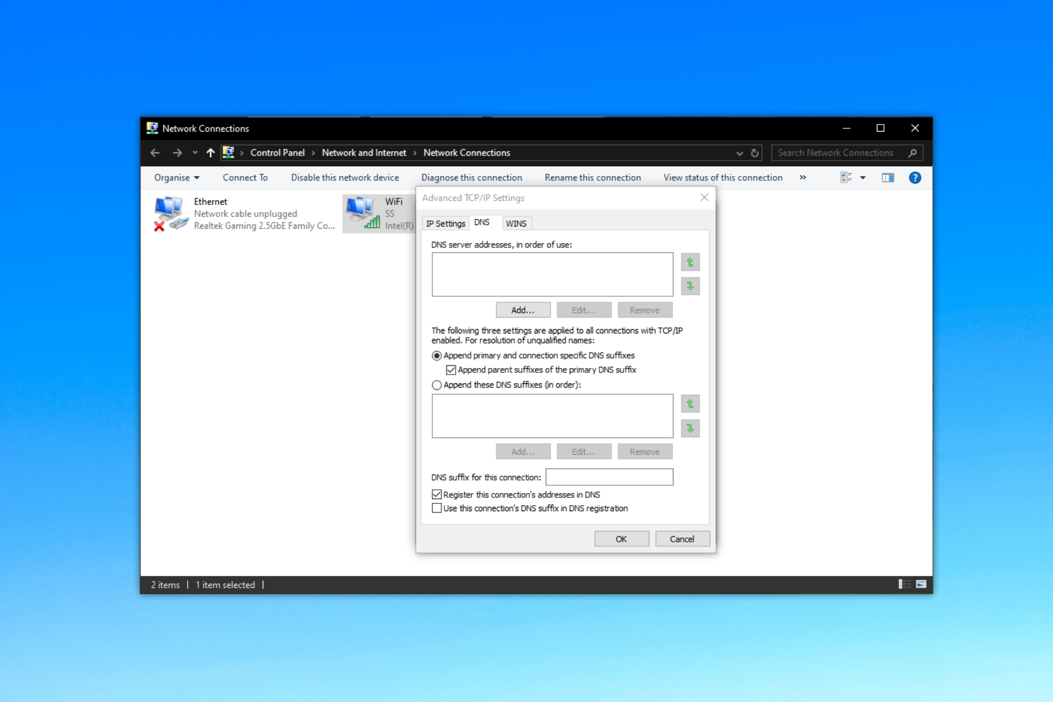Click Rename this connection

point(593,178)
